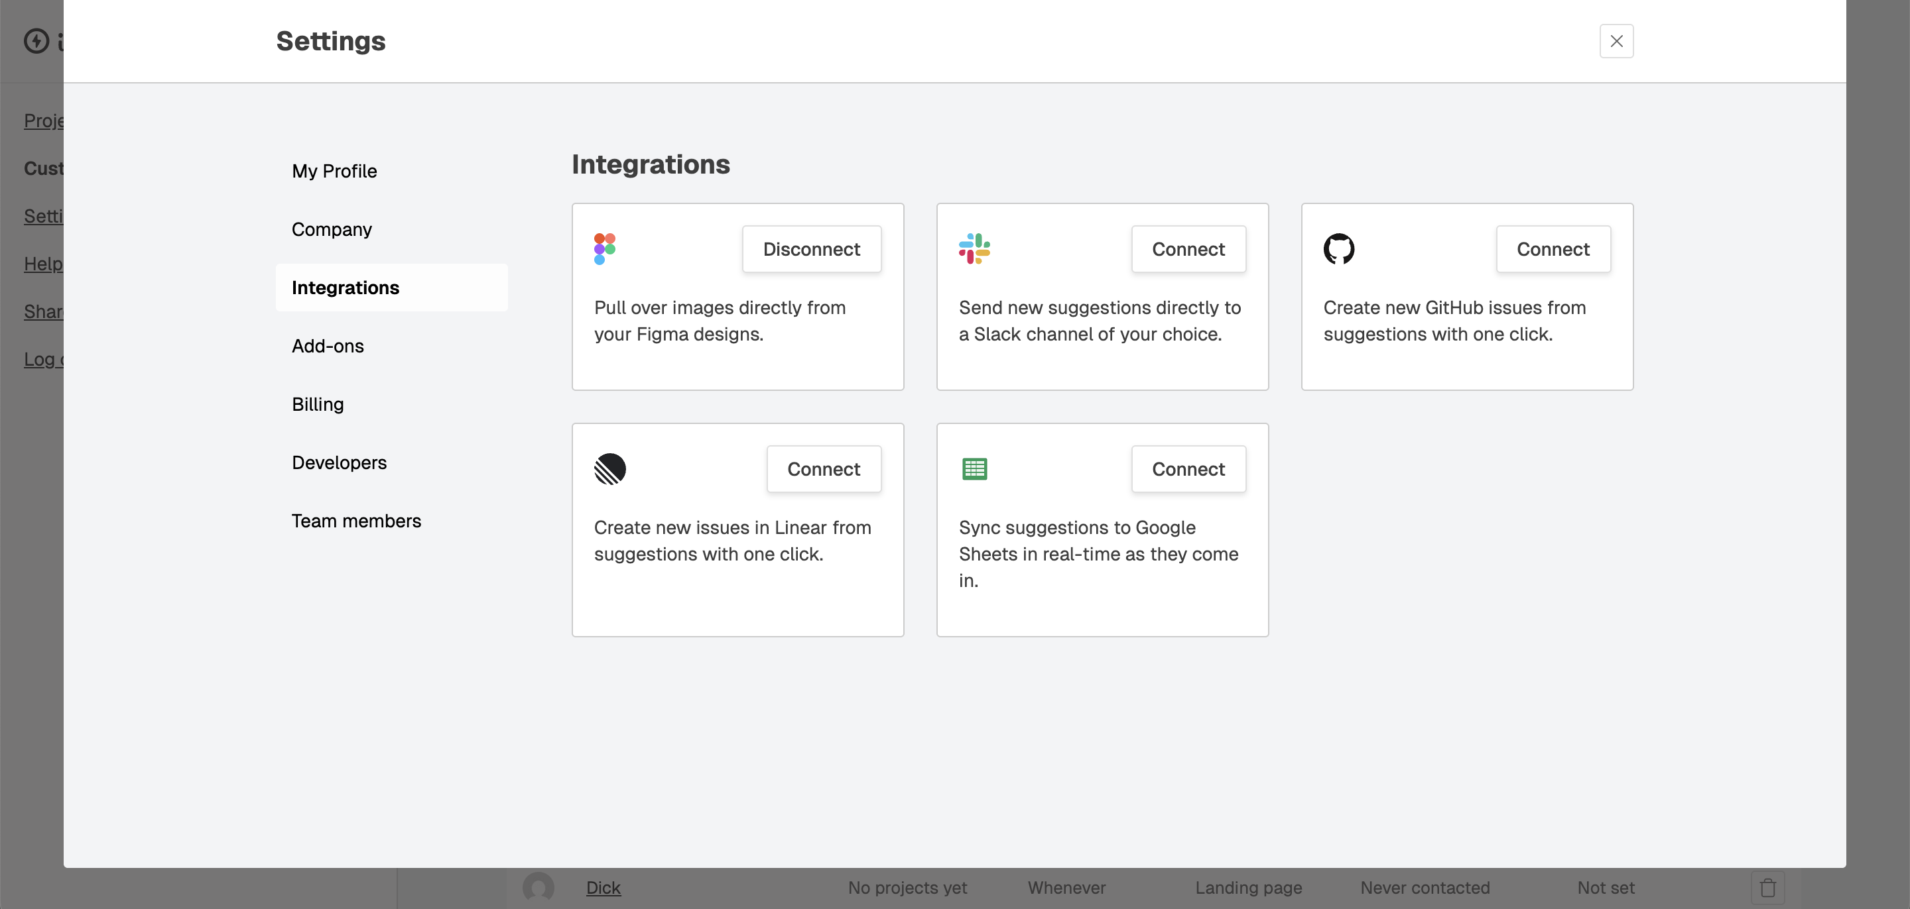Image resolution: width=1910 pixels, height=909 pixels.
Task: Click the GitHub logo icon
Action: [1338, 249]
